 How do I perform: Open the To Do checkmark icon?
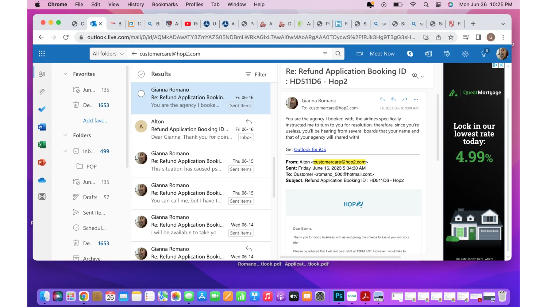point(42,109)
